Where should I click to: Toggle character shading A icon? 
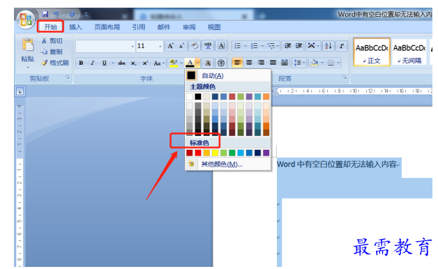click(208, 63)
